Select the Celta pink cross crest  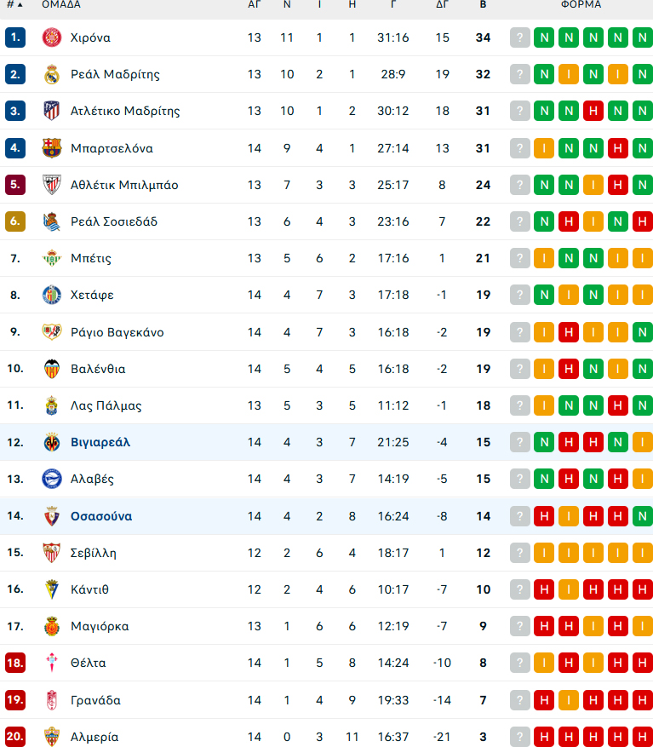[51, 663]
